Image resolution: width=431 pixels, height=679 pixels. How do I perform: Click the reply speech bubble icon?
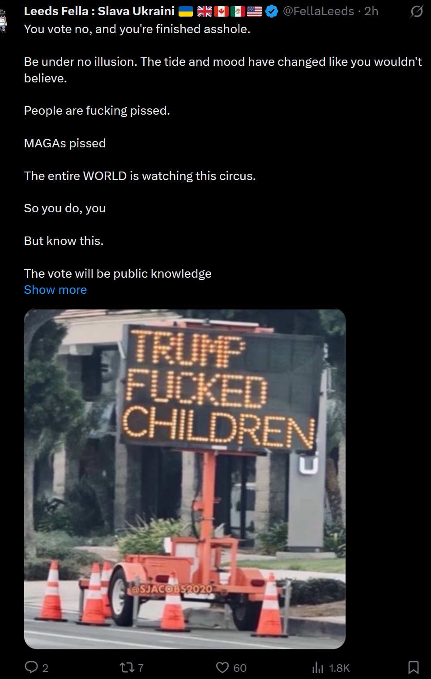pos(31,667)
